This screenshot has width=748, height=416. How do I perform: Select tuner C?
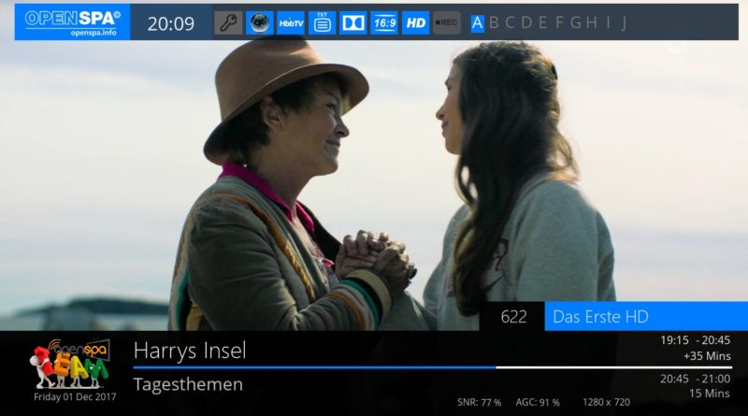(x=510, y=22)
